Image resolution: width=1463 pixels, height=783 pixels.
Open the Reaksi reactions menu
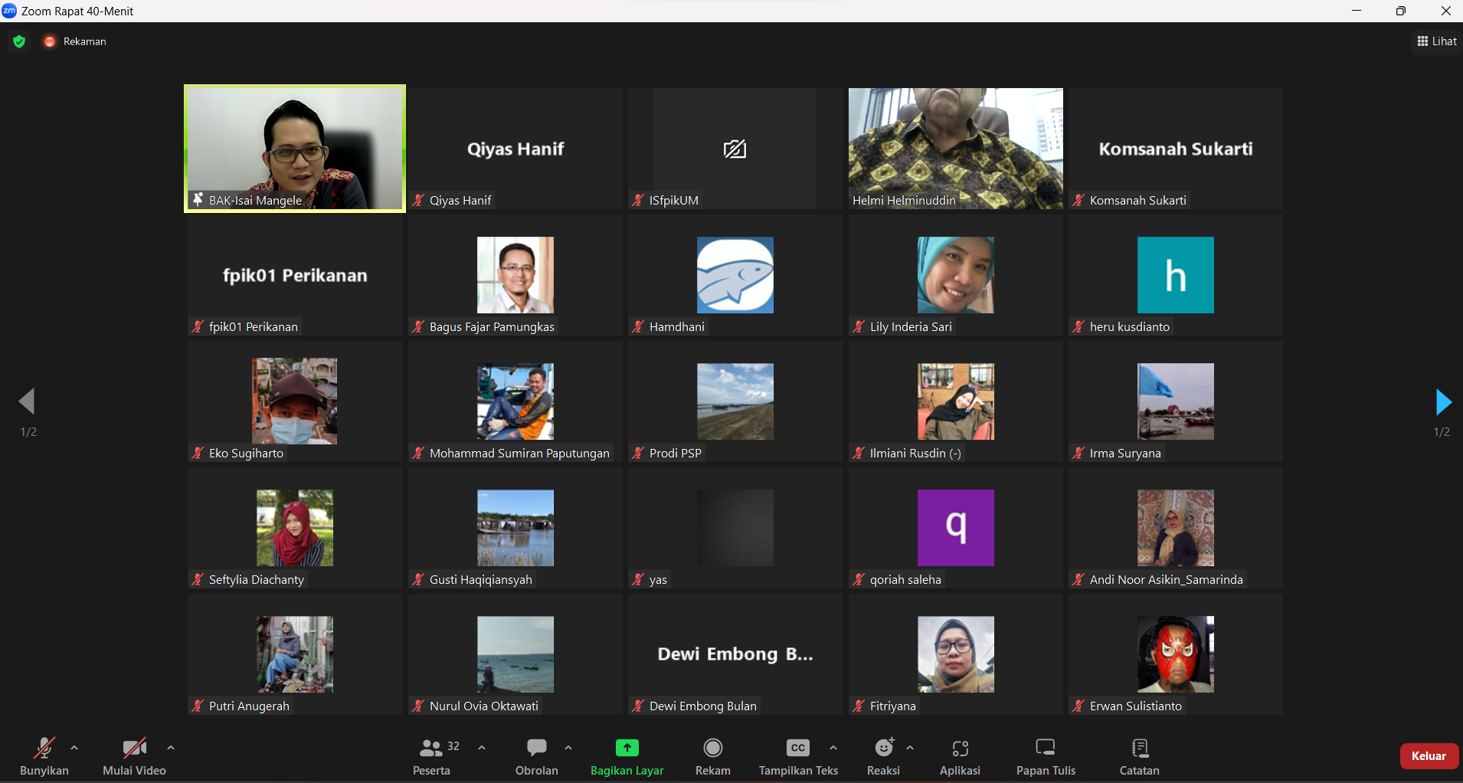point(883,749)
